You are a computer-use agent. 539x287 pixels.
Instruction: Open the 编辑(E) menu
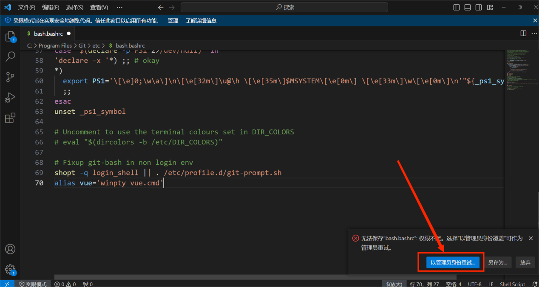click(51, 7)
